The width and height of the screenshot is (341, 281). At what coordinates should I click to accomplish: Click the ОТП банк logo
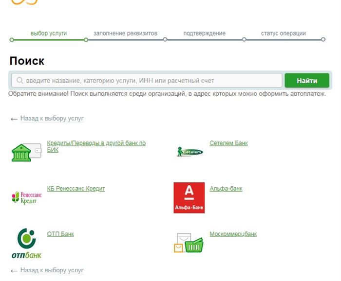click(26, 243)
